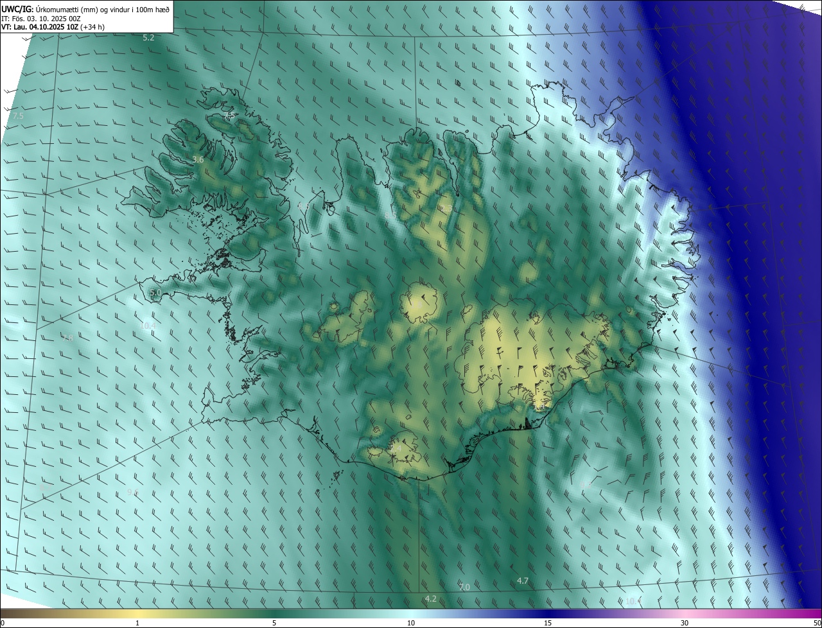Click the 50 tick label on the color scale
The image size is (822, 628).
(x=816, y=623)
